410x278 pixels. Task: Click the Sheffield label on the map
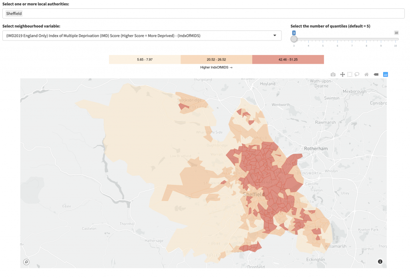tap(253, 194)
